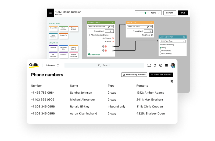
Task: Click the Order new numbers button
Action: pos(161,75)
